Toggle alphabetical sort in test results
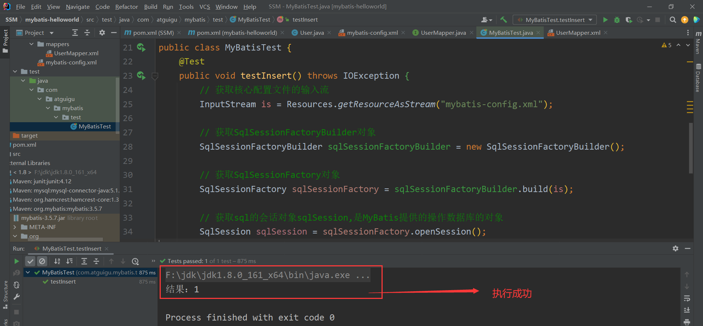Viewport: 703px width, 326px height. (x=57, y=261)
